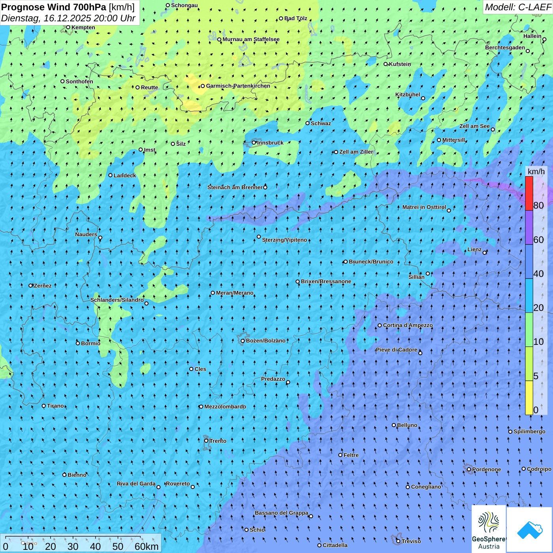Click the 'Conegliano' label
The height and width of the screenshot is (553, 553).
(x=426, y=487)
